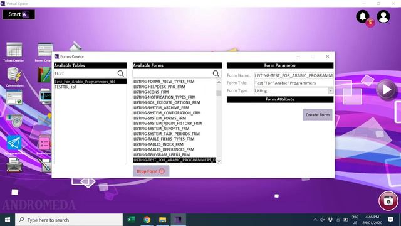Click the volume icon in system tray
The height and width of the screenshot is (226, 401).
(x=323, y=220)
